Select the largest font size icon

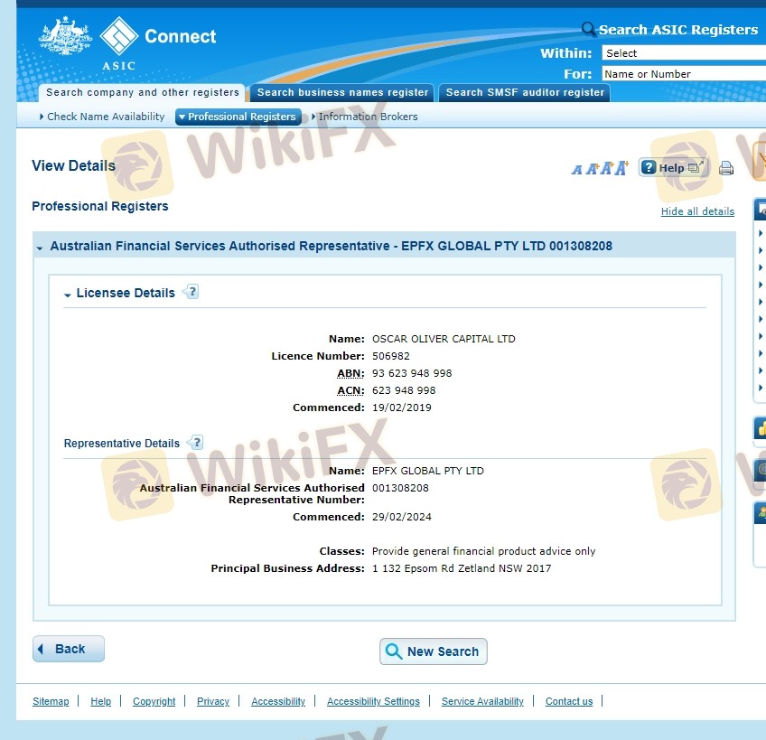(x=621, y=167)
